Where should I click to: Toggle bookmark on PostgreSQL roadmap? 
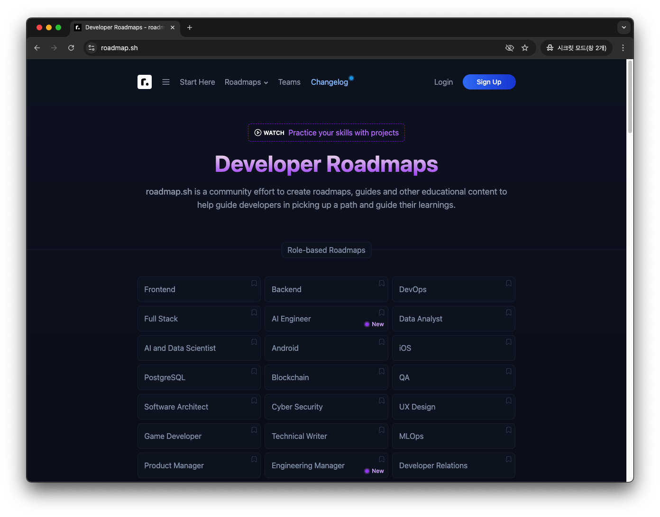click(x=254, y=371)
